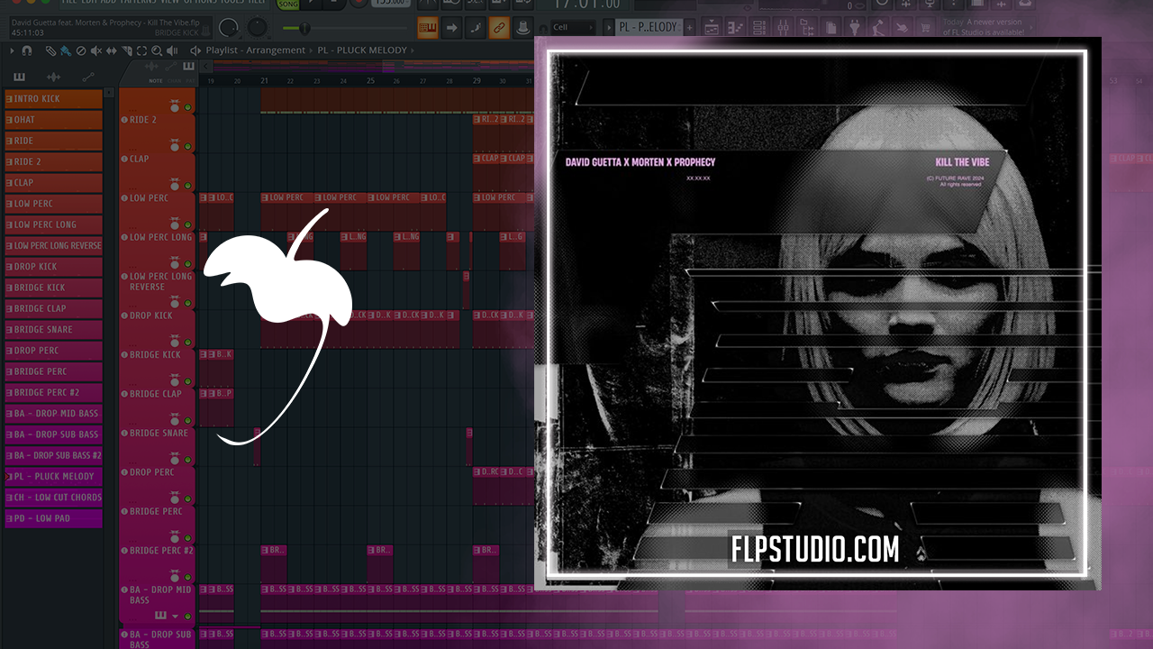
Task: Mute the LOW PERC track green light
Action: coord(188,224)
